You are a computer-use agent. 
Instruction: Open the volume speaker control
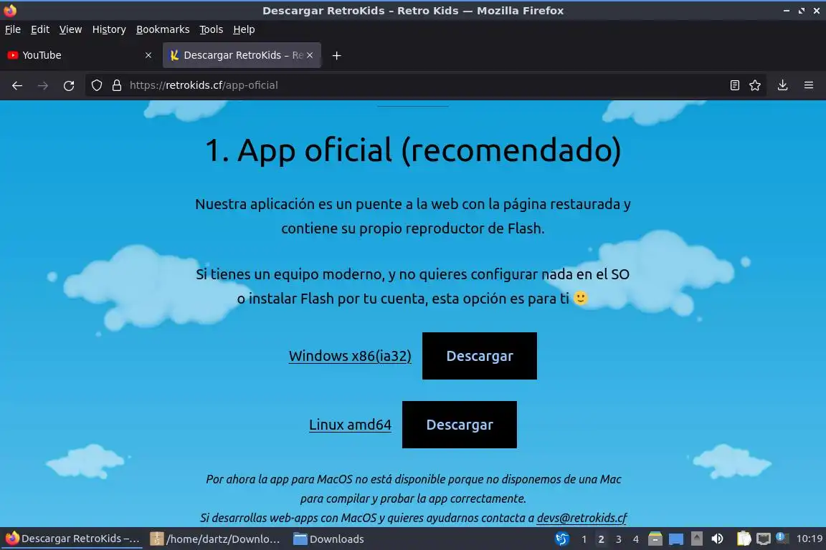click(717, 539)
